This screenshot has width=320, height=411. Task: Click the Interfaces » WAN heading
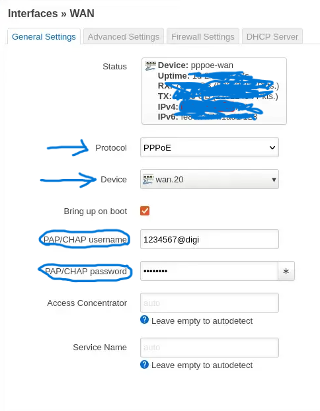point(51,13)
